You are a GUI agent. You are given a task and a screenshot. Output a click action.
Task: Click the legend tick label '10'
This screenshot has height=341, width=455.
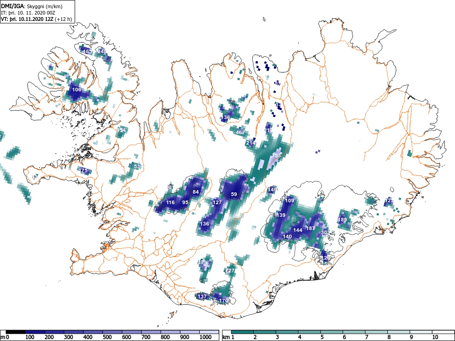435,337
